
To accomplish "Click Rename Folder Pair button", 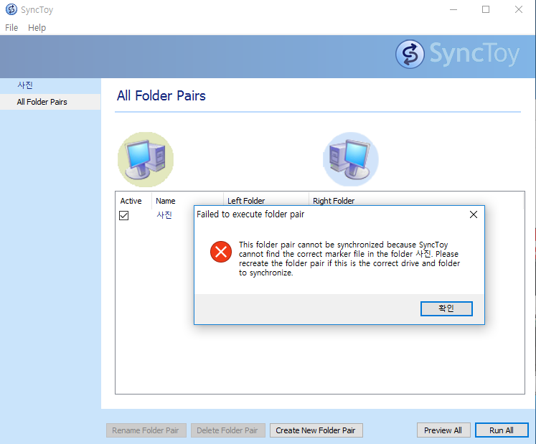I will (x=146, y=430).
